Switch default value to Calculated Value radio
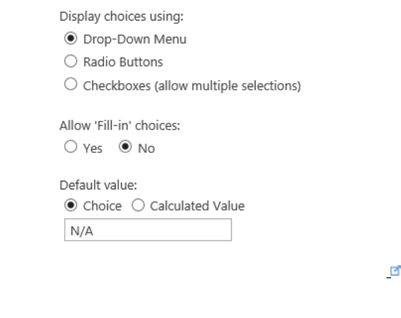This screenshot has width=401, height=318. point(138,206)
